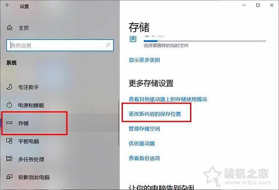Select the Focus assist moon icon

point(9,87)
